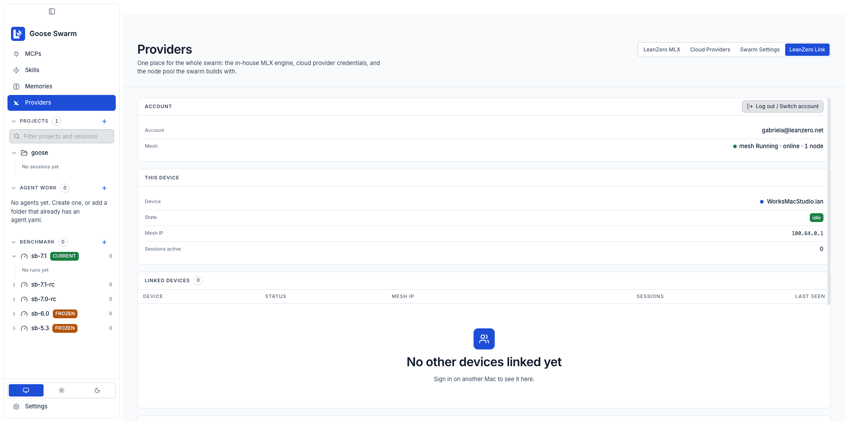Click the gauge icon next to sb-7.1-rc
The image size is (845, 422).
click(x=24, y=285)
